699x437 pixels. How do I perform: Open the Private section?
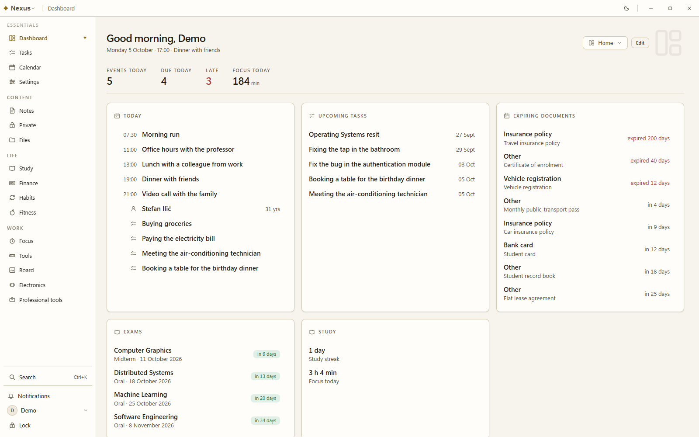(x=48, y=125)
